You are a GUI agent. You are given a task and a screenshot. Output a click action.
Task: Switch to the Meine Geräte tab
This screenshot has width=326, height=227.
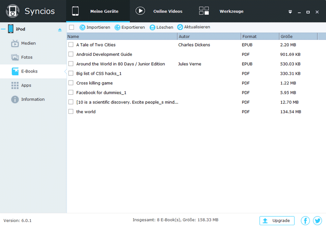coord(98,11)
